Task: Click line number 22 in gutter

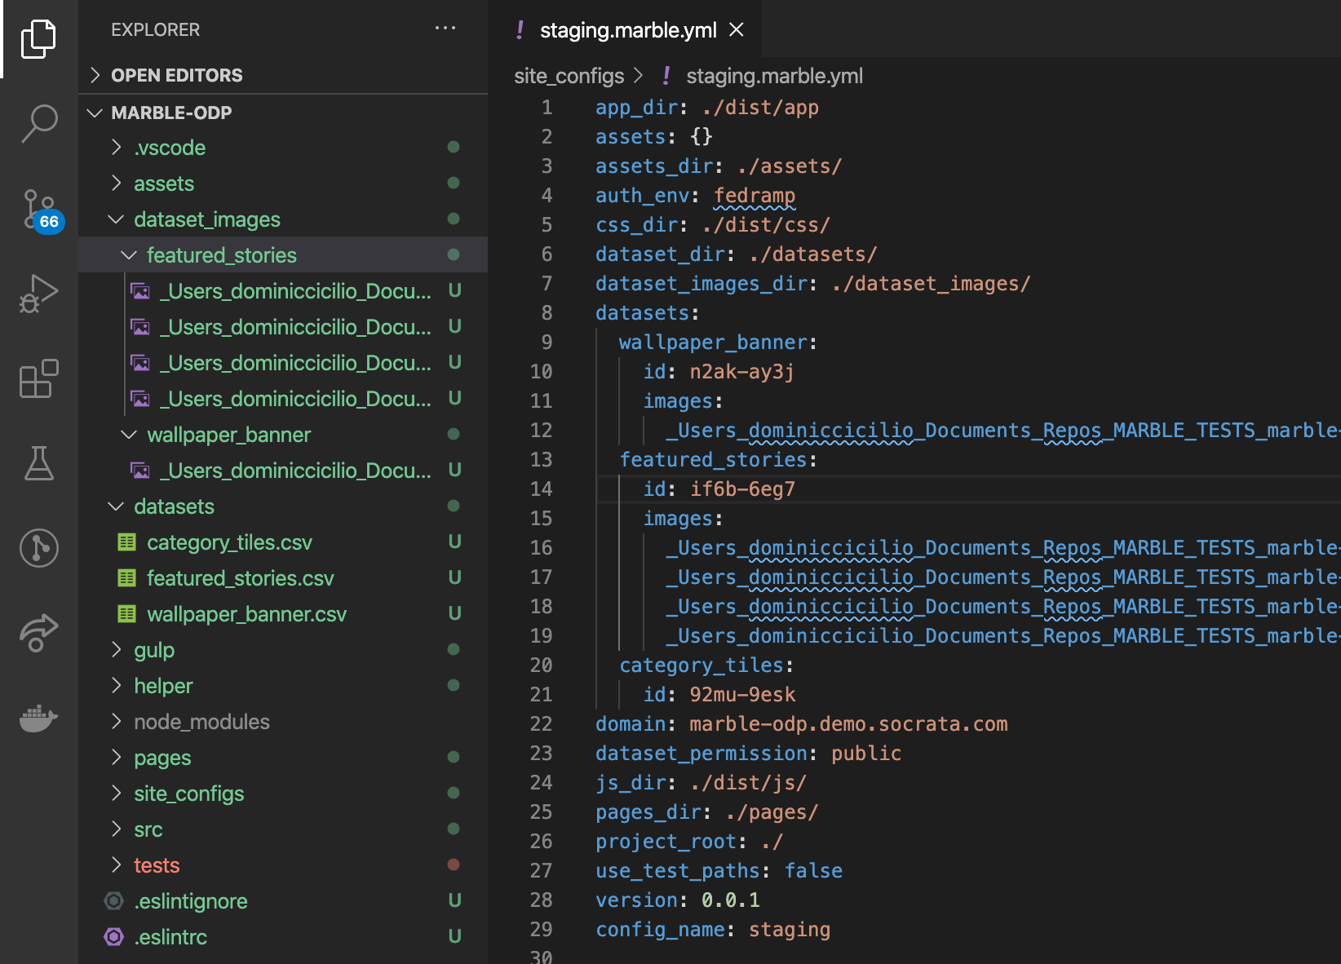Action: tap(541, 724)
